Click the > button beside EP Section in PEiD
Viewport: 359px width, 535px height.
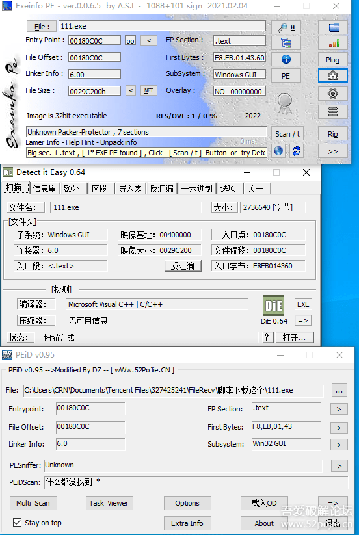click(339, 409)
